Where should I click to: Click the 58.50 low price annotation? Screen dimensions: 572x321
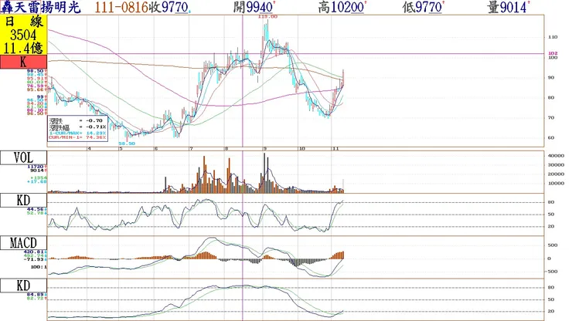127,144
